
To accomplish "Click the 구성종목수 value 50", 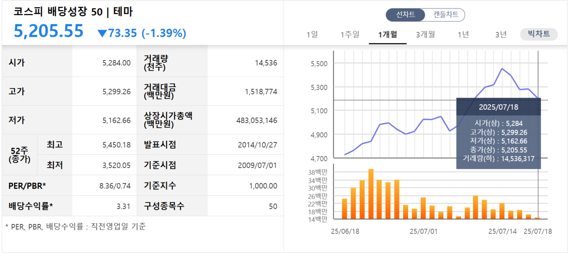I will (272, 206).
